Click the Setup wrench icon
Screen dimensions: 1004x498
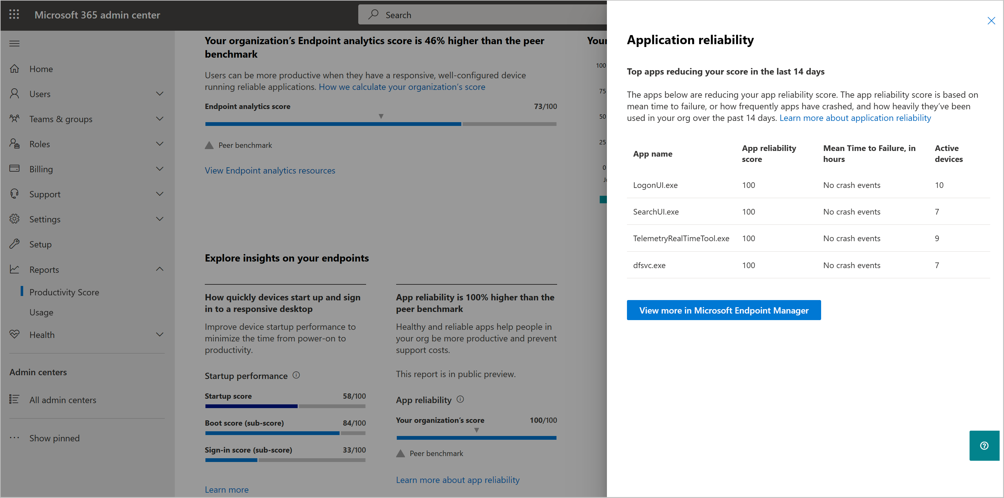[14, 244]
